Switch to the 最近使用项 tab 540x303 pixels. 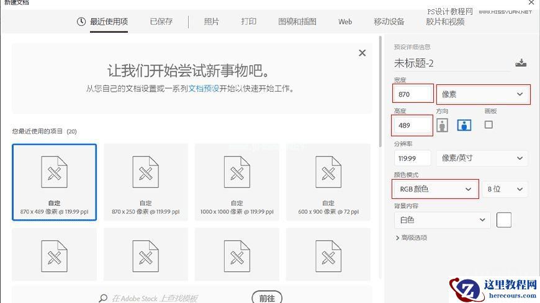(109, 22)
